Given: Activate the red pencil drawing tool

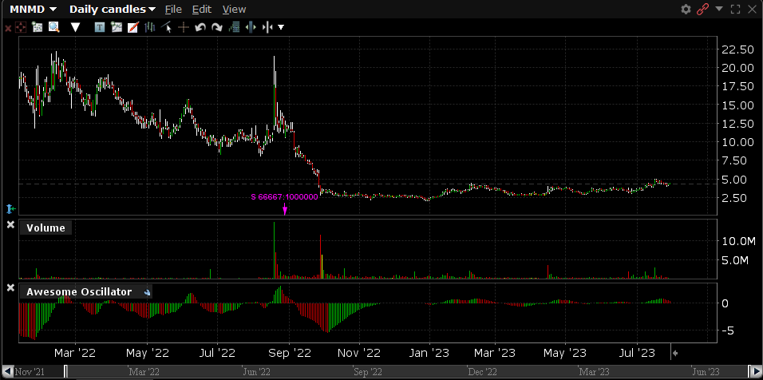Looking at the screenshot, I should point(133,27).
